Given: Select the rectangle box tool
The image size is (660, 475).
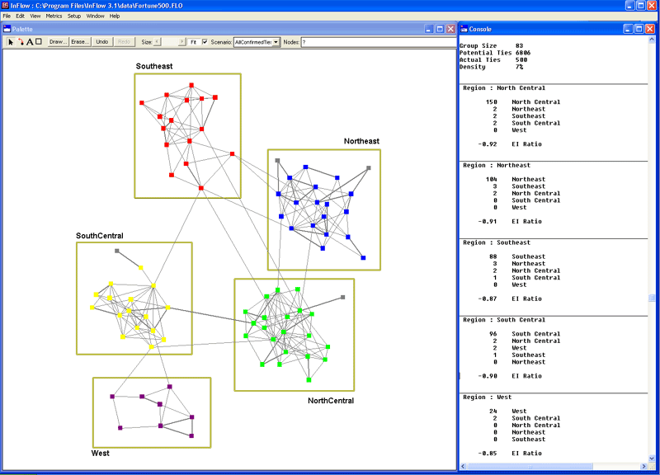Looking at the screenshot, I should tap(38, 42).
